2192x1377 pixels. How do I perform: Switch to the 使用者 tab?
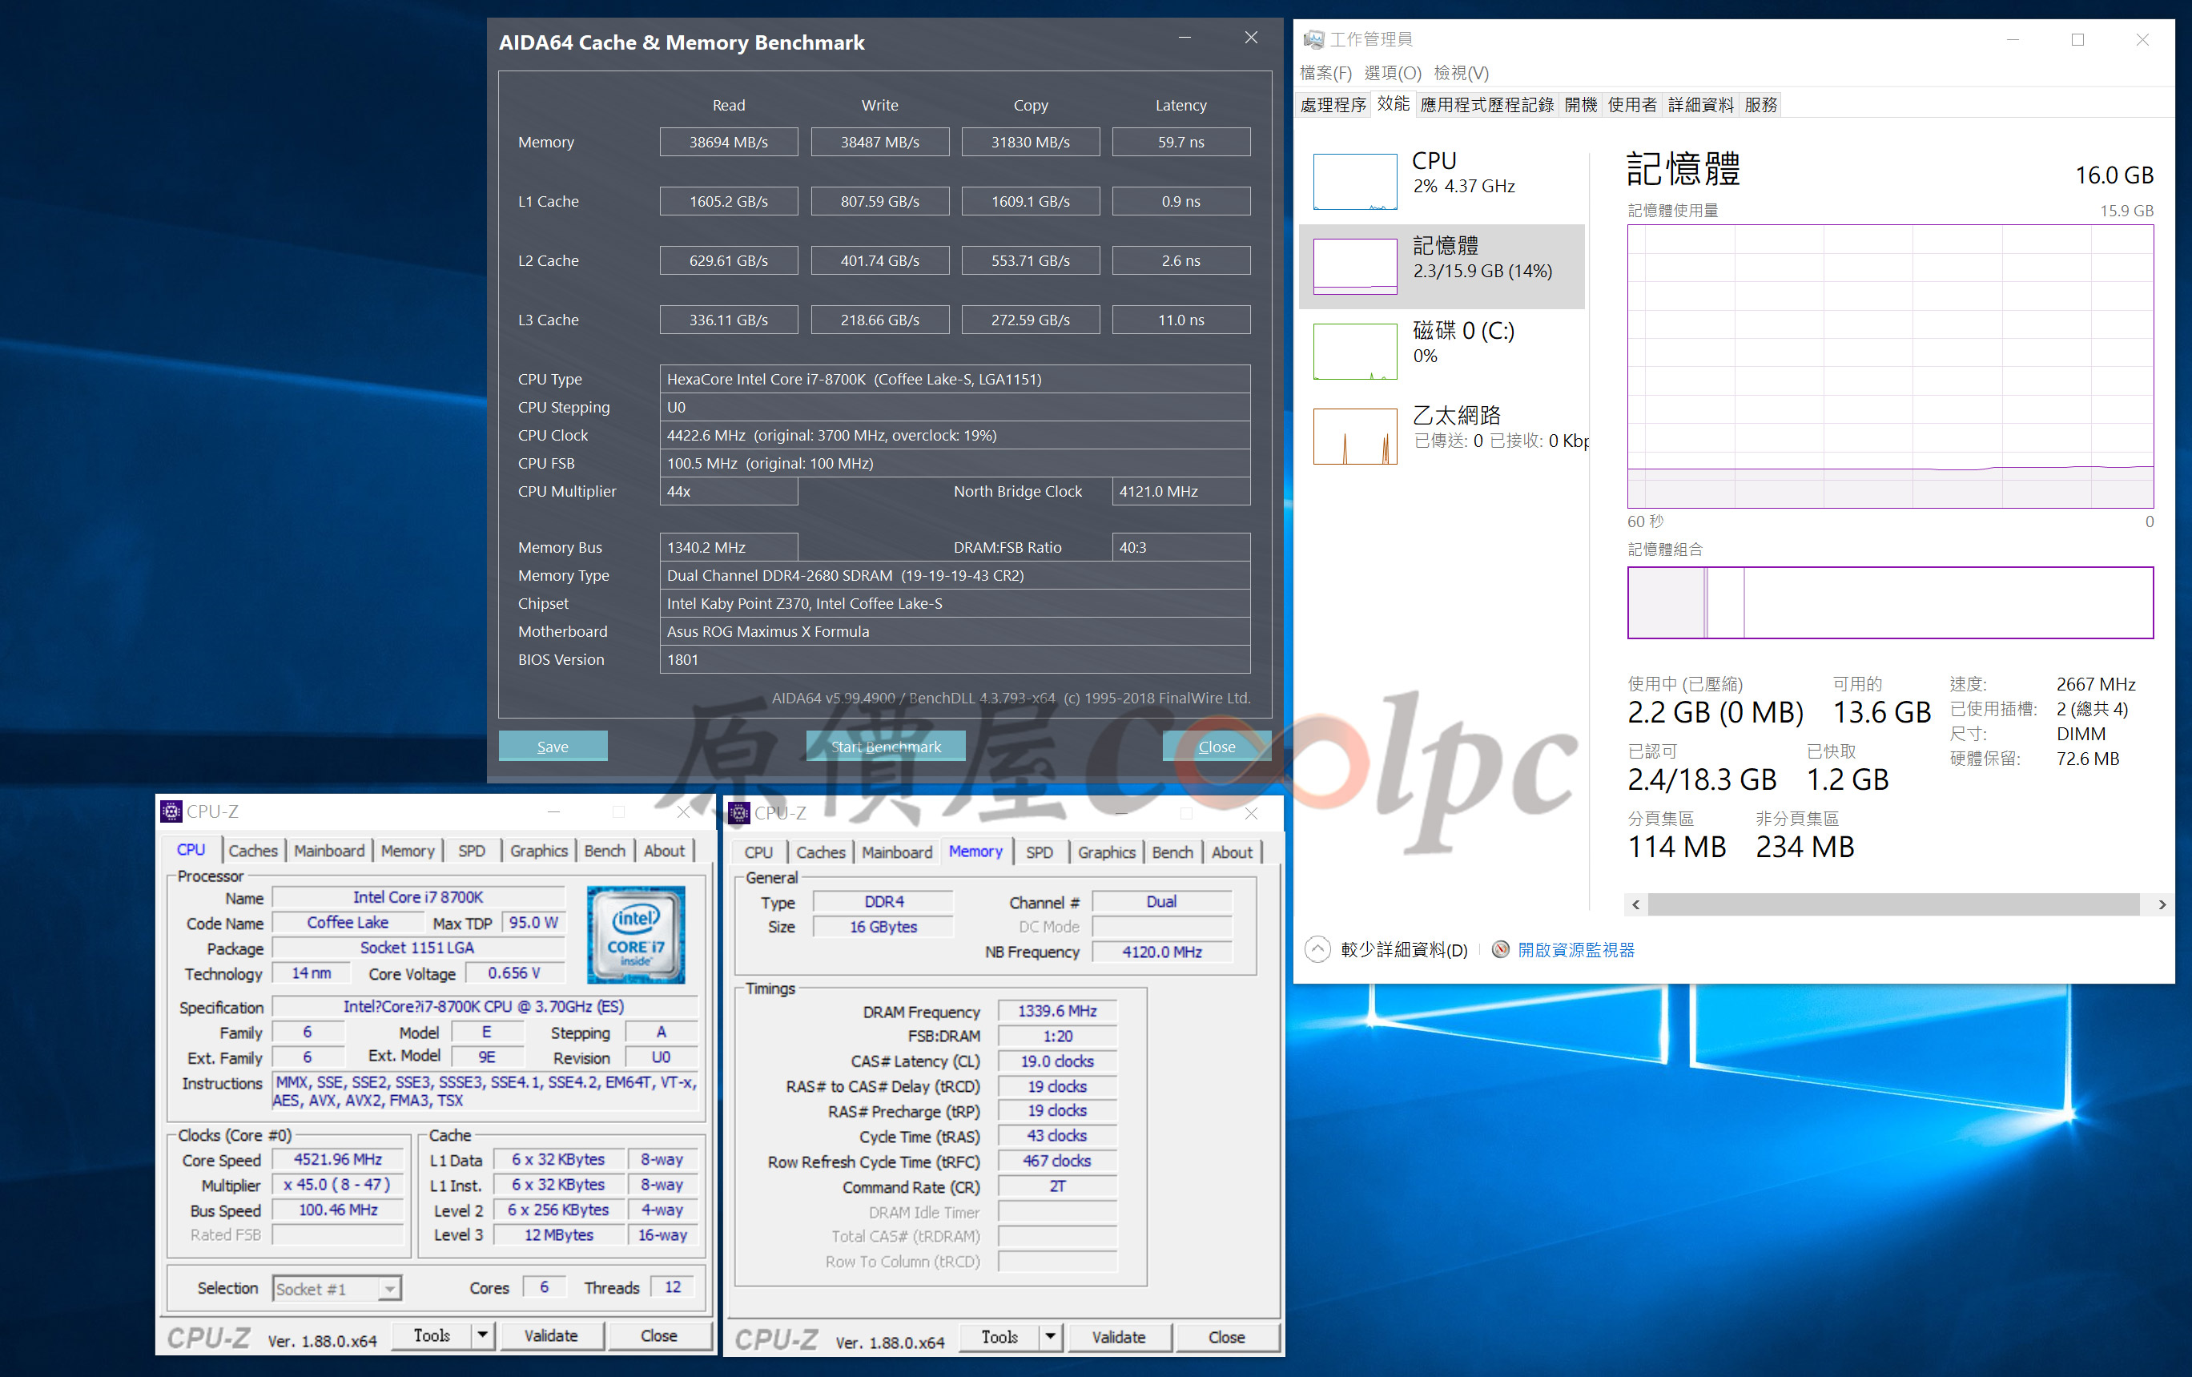1632,105
